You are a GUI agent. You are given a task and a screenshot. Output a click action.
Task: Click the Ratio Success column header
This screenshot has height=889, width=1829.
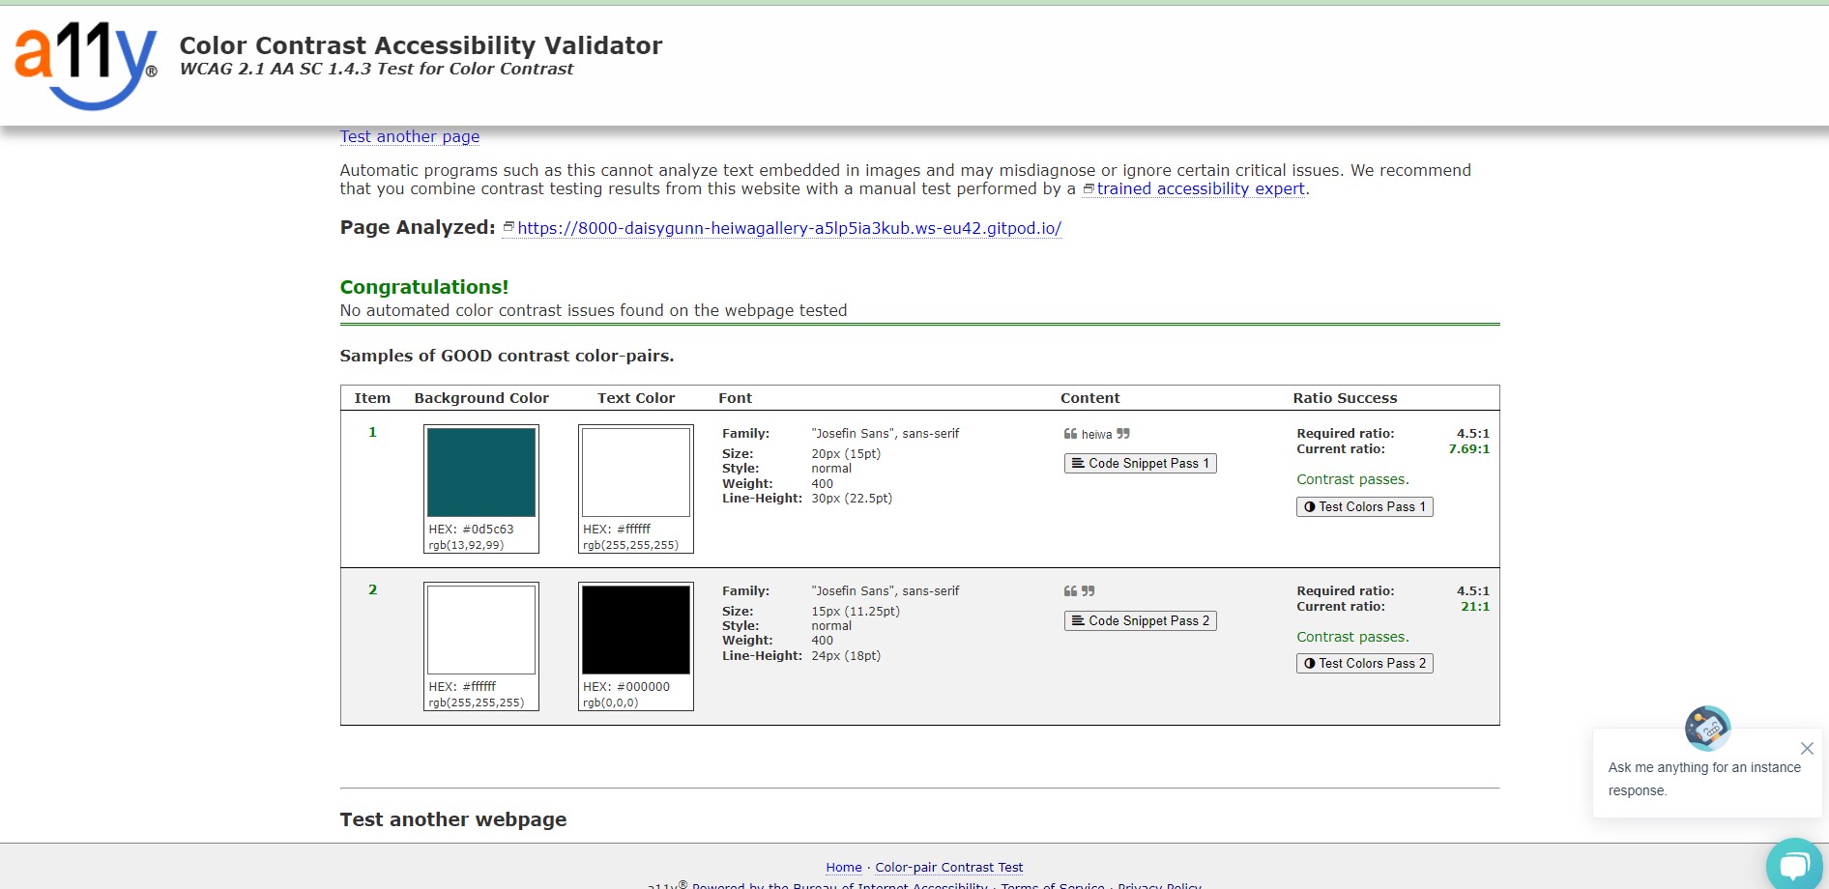1345,398
